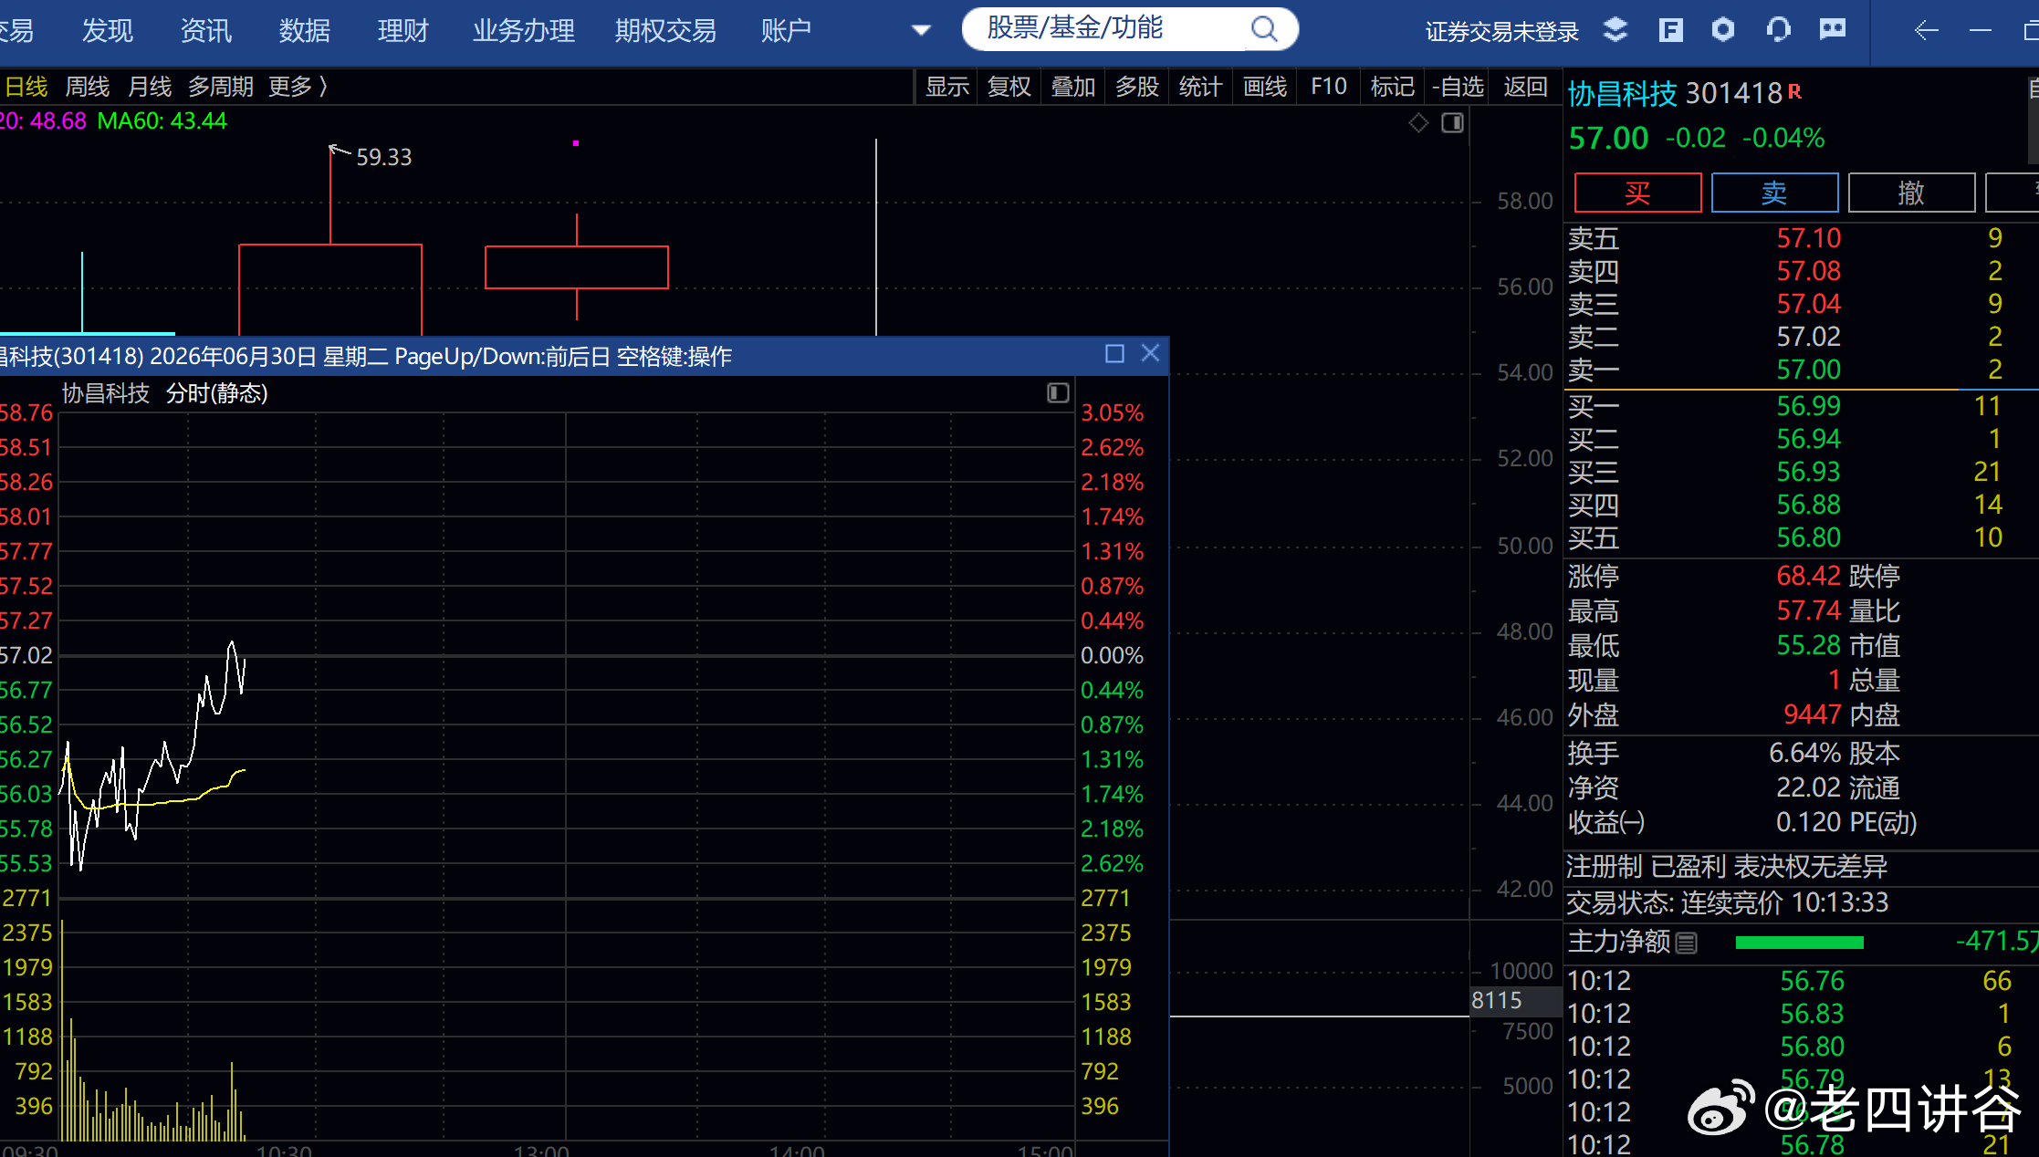Image resolution: width=2039 pixels, height=1157 pixels.
Task: Switch to 日线 daily chart
Action: pyautogui.click(x=26, y=88)
